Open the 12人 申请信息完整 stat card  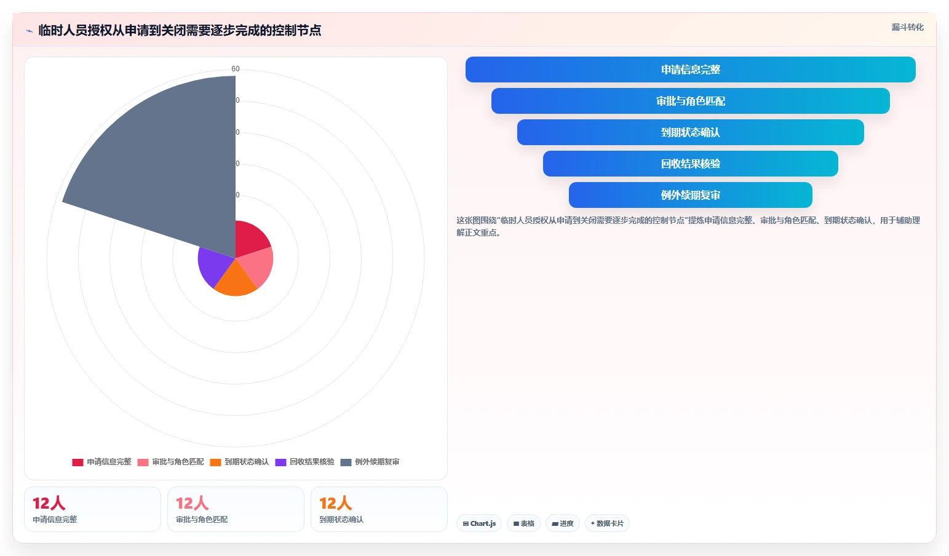[x=92, y=509]
